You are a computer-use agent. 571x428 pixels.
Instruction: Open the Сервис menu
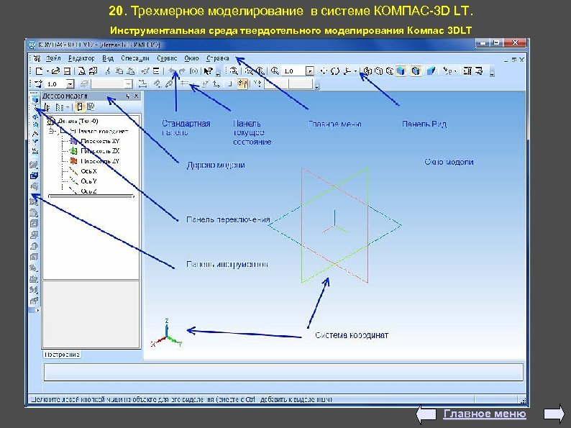[167, 58]
